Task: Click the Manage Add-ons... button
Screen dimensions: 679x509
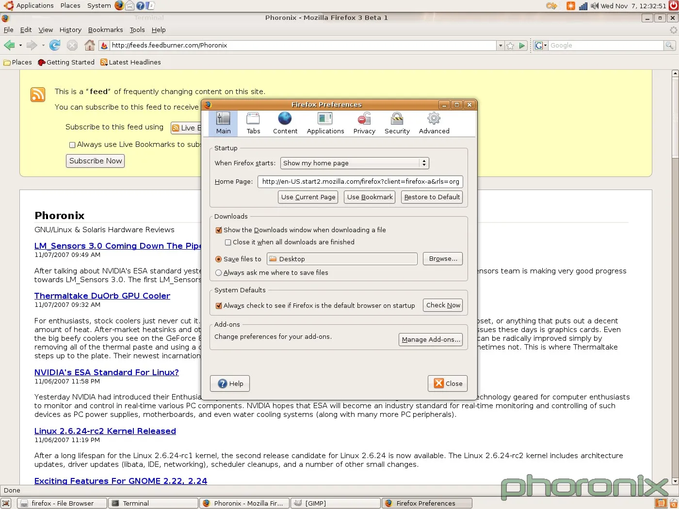Action: [x=431, y=339]
